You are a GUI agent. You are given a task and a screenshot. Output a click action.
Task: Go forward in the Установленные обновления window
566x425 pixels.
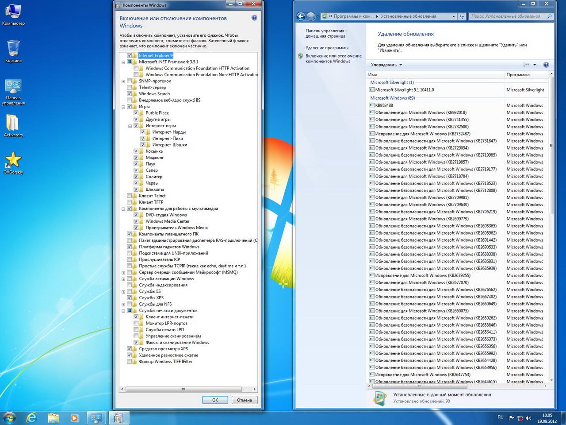tap(311, 16)
